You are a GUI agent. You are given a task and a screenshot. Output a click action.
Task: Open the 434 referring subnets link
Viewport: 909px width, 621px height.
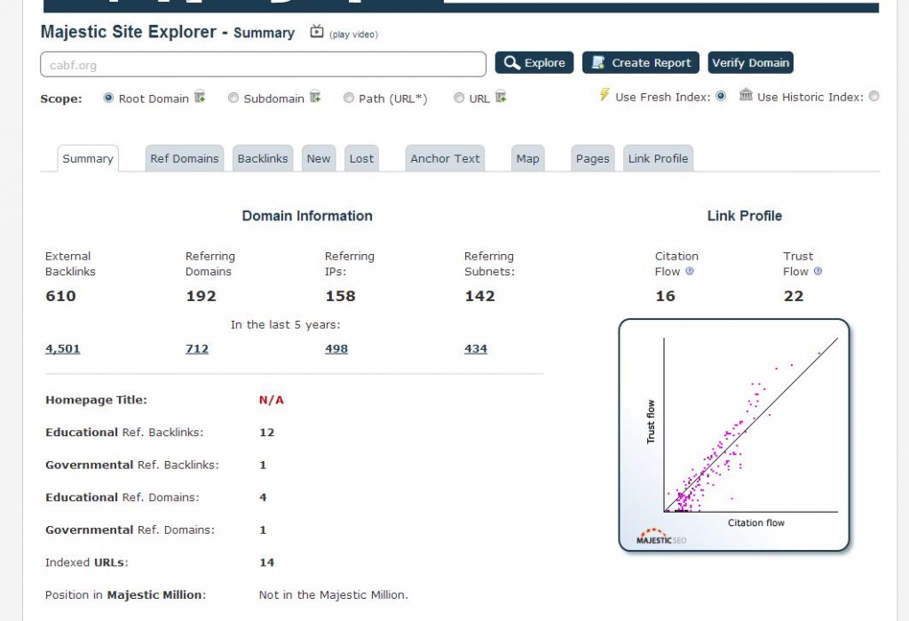pos(476,349)
